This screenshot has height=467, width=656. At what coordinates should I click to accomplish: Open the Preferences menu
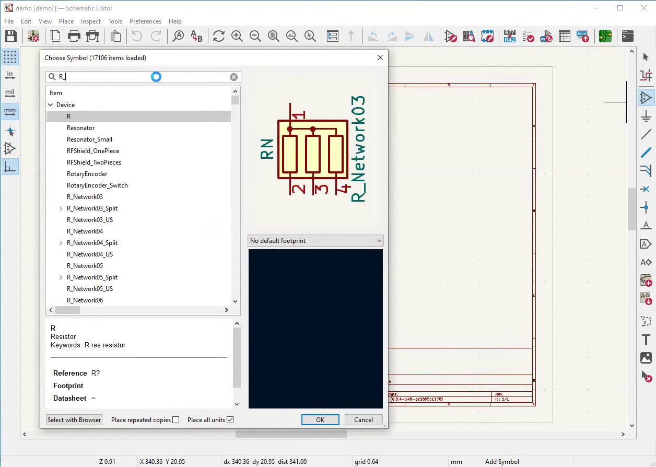pos(145,21)
